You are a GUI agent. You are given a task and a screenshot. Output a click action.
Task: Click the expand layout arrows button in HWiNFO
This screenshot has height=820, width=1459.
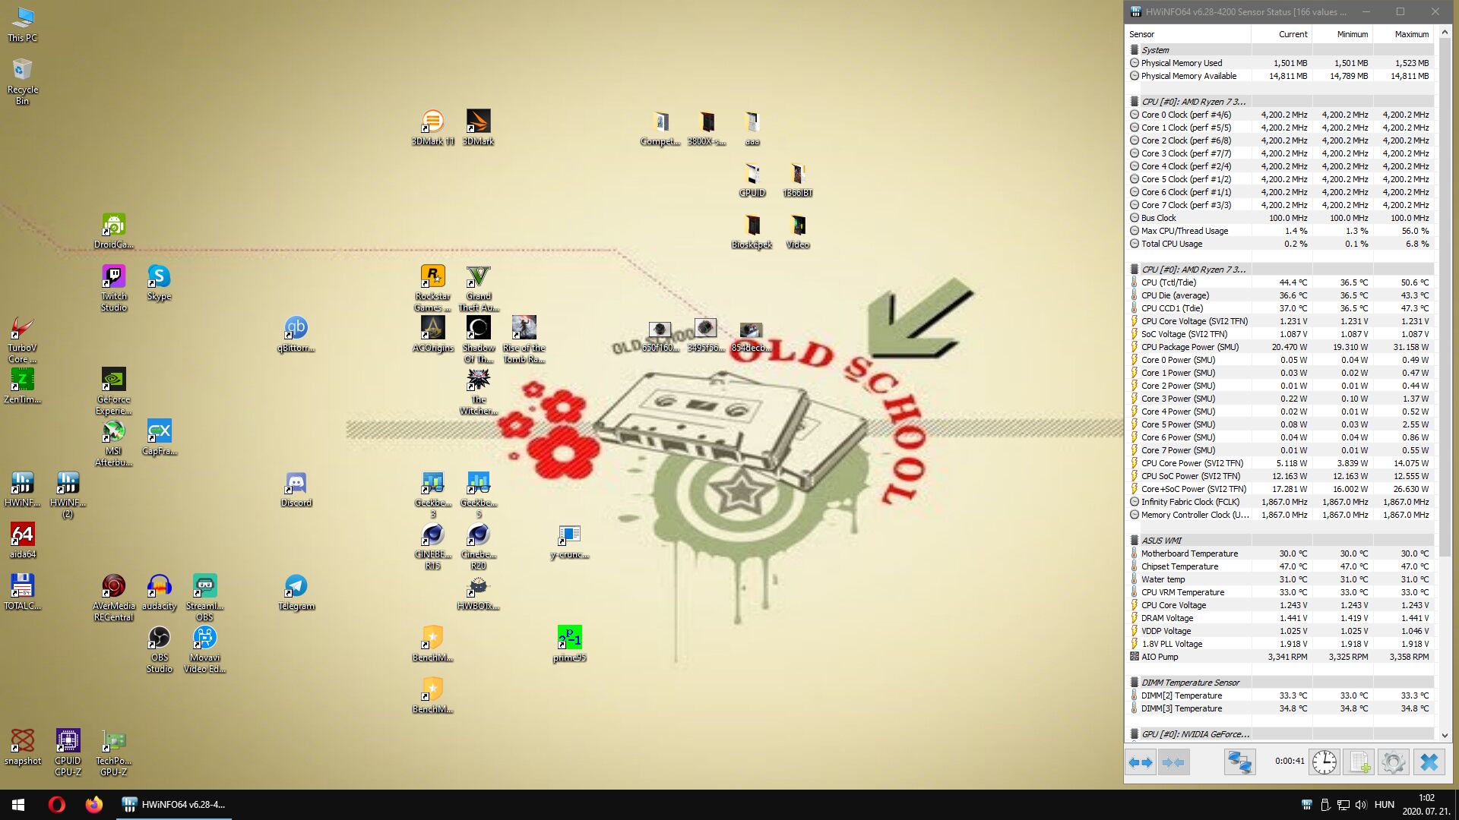[x=1141, y=762]
